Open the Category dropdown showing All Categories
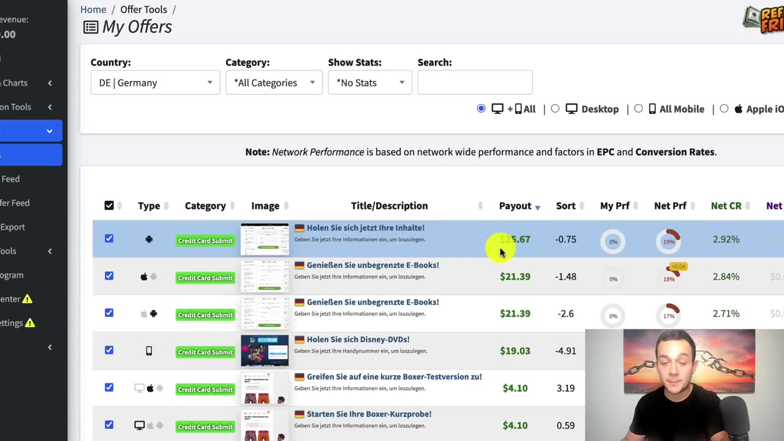The width and height of the screenshot is (784, 441). (x=274, y=82)
